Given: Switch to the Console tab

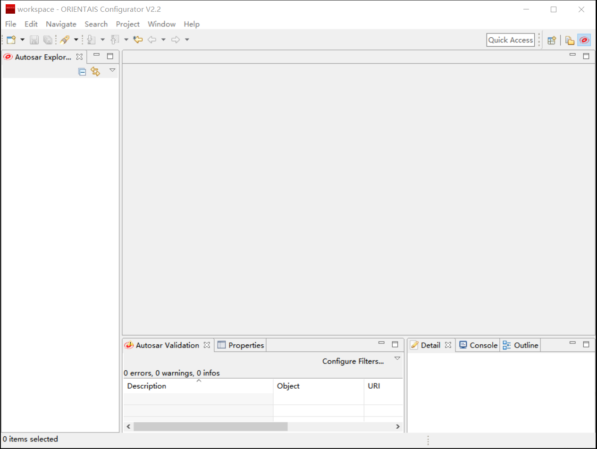Looking at the screenshot, I should tap(479, 345).
